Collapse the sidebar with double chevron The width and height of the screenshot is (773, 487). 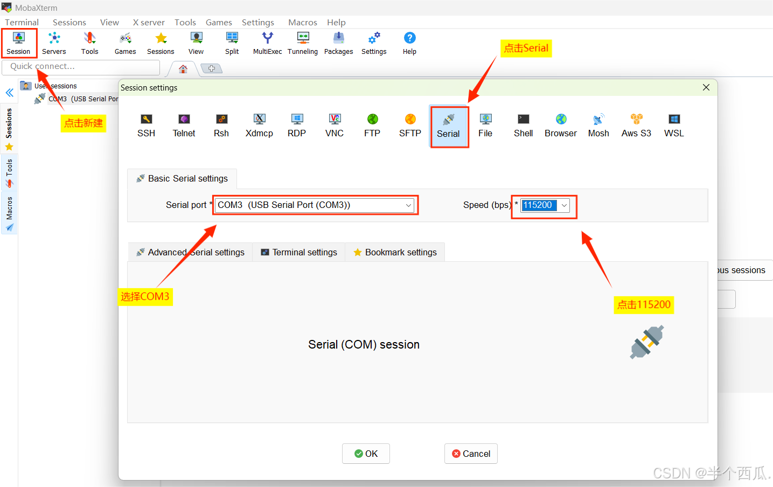(10, 93)
